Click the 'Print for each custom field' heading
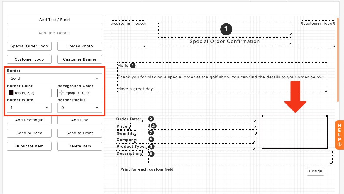 [x=147, y=169]
